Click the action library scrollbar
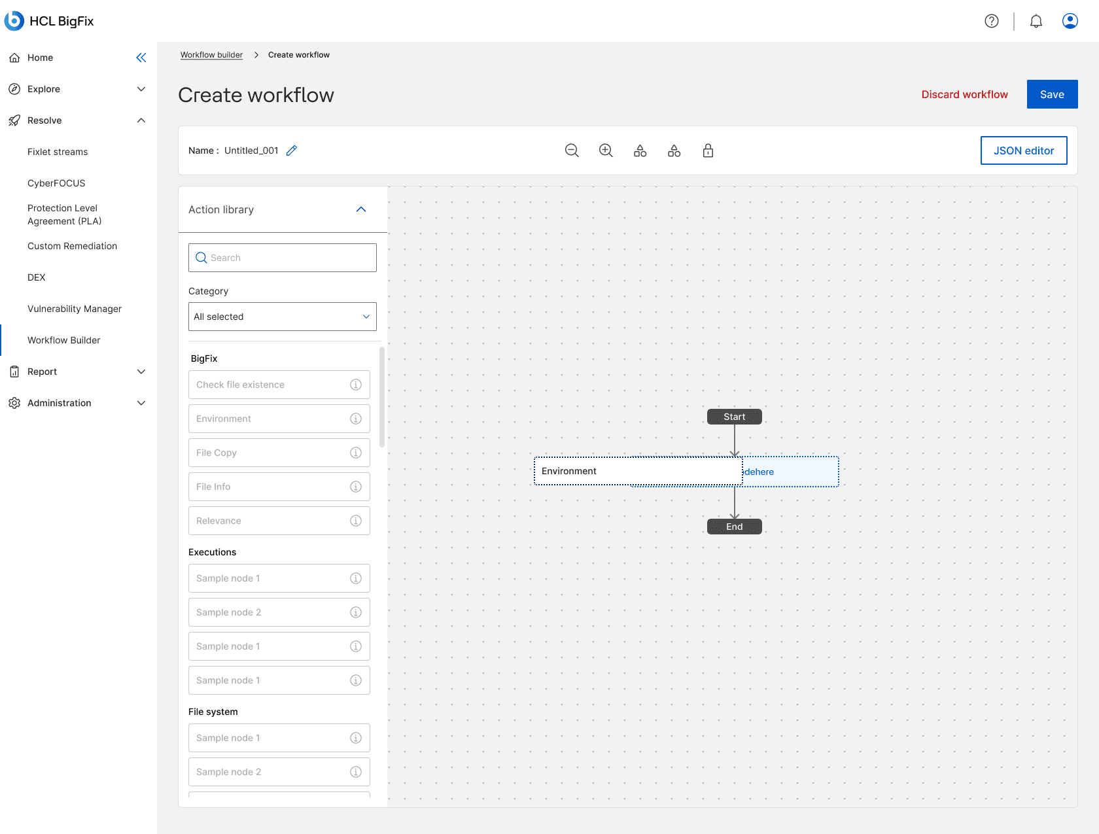The width and height of the screenshot is (1099, 834). (382, 397)
